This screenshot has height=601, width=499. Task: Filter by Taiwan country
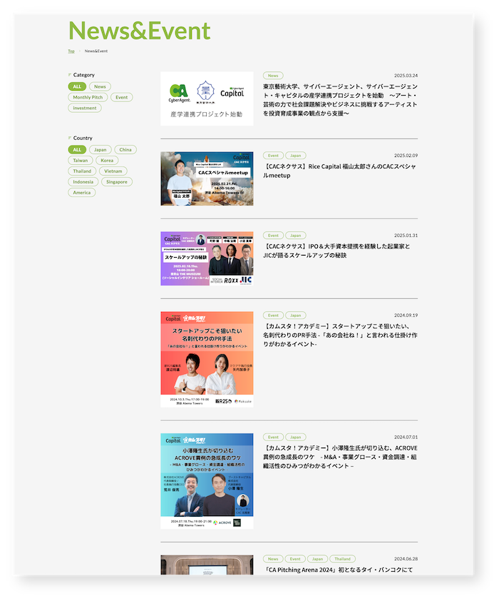(81, 161)
